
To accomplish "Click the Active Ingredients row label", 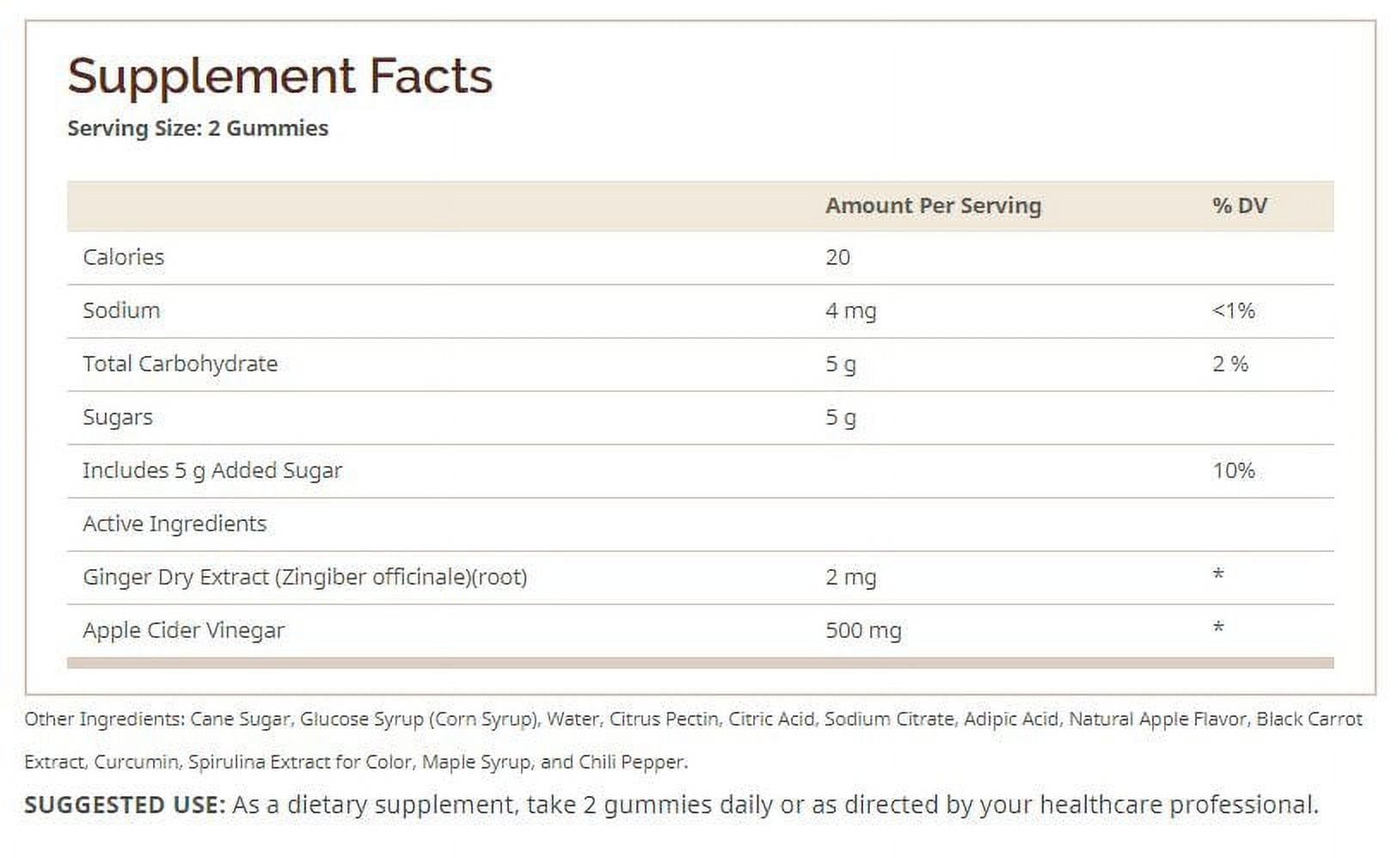I will click(x=175, y=524).
